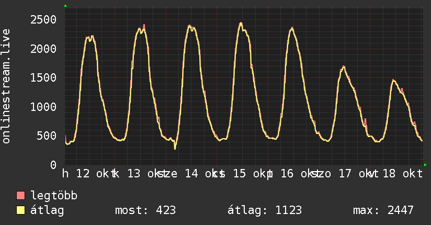This screenshot has width=431, height=225.
Task: Click the 'p 16 okt' date label
Action: coord(294,174)
